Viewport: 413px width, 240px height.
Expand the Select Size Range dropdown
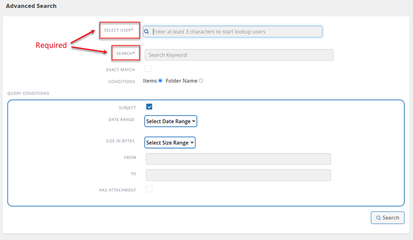tap(170, 142)
